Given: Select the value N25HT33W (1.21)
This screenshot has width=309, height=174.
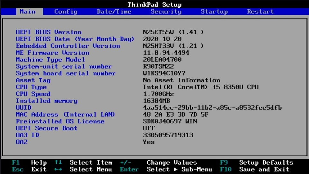Looking at the screenshot, I should (173, 46).
